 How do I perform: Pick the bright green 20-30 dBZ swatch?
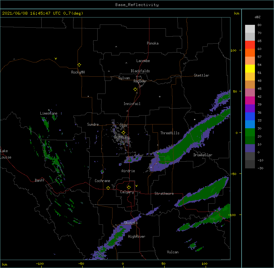[x=250, y=132]
